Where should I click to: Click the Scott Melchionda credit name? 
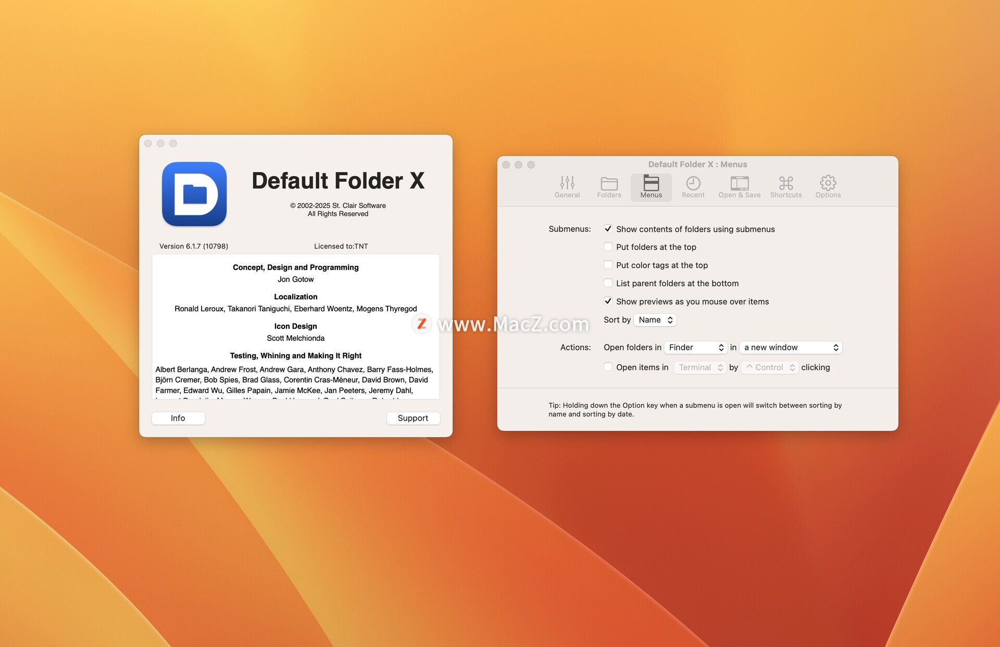(295, 338)
